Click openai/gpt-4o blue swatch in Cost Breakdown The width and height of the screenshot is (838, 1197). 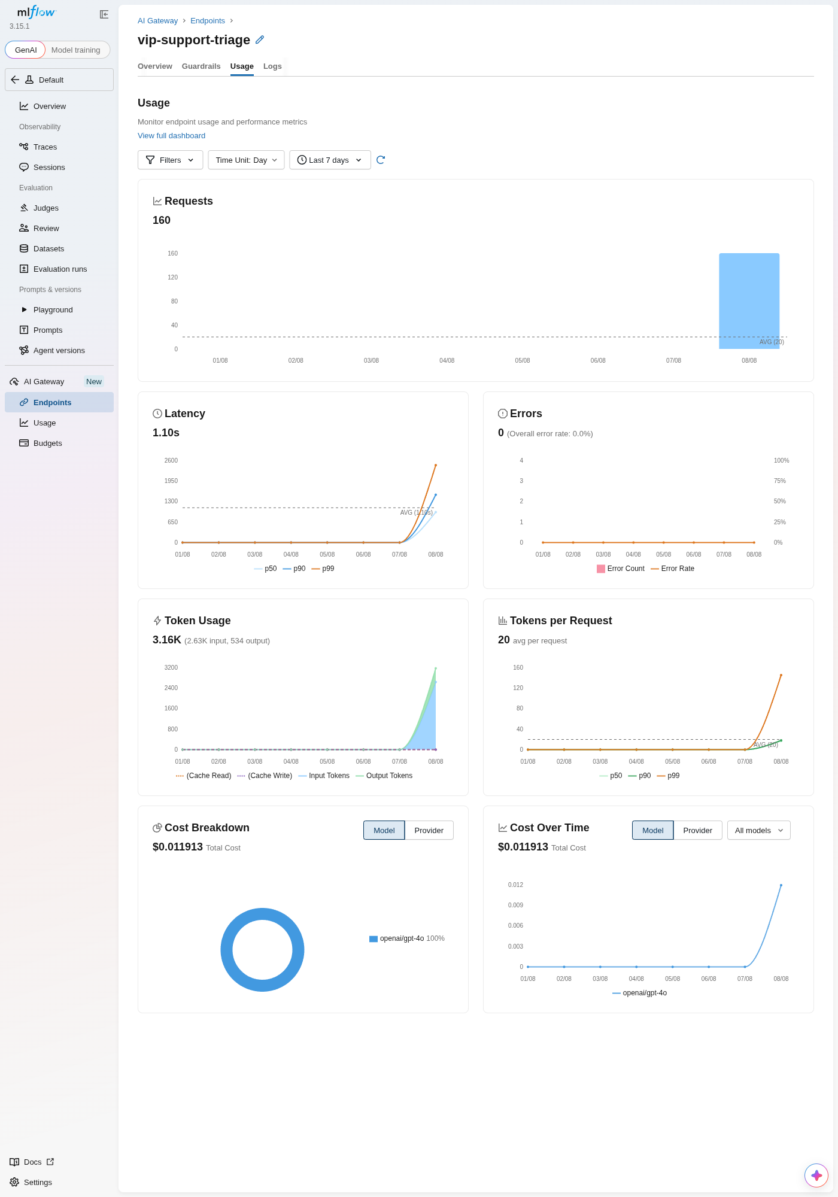[x=374, y=938]
